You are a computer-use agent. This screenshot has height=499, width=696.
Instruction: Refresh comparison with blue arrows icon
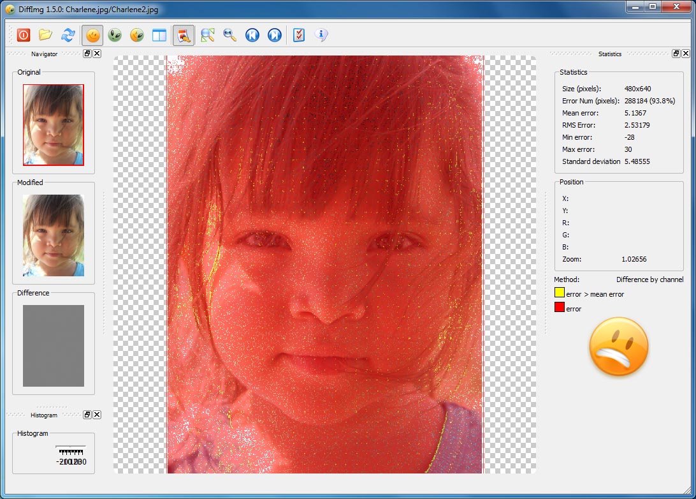(68, 35)
